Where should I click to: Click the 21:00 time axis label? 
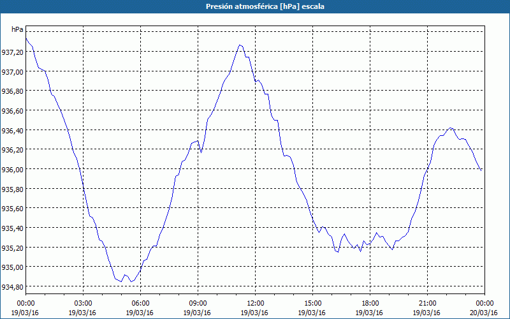tap(427, 303)
